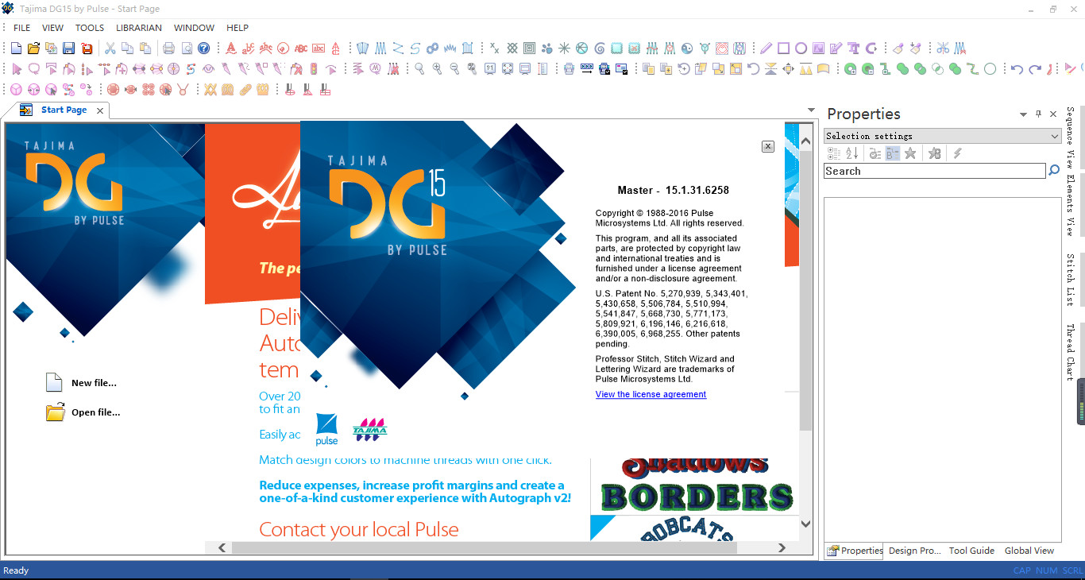Image resolution: width=1085 pixels, height=580 pixels.
Task: Click the Zoom Out minus magnifier
Action: tap(454, 69)
